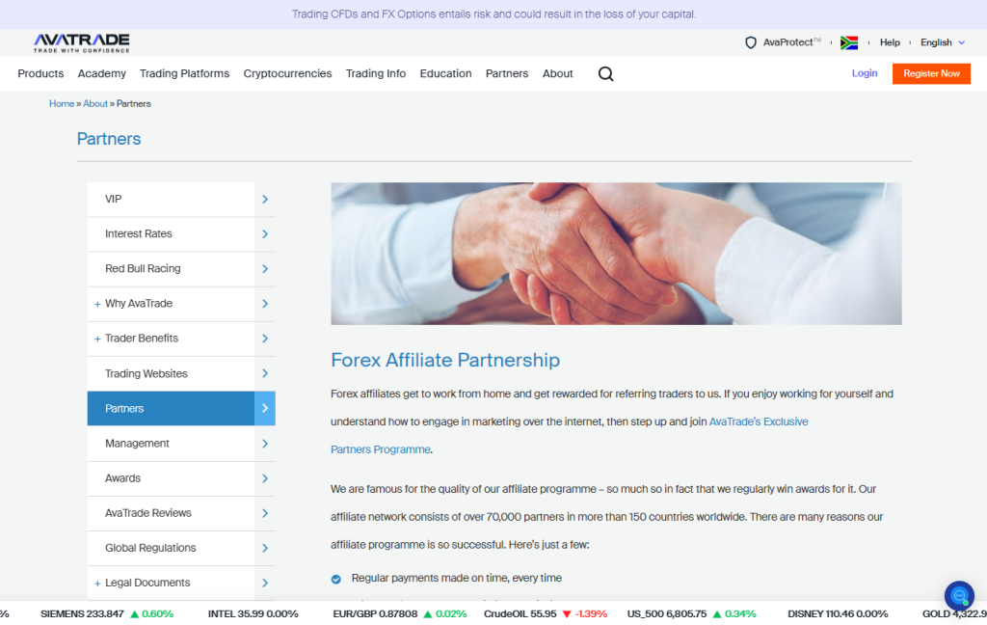Open AvaTrade's Exclusive Partners Programme link

(759, 421)
